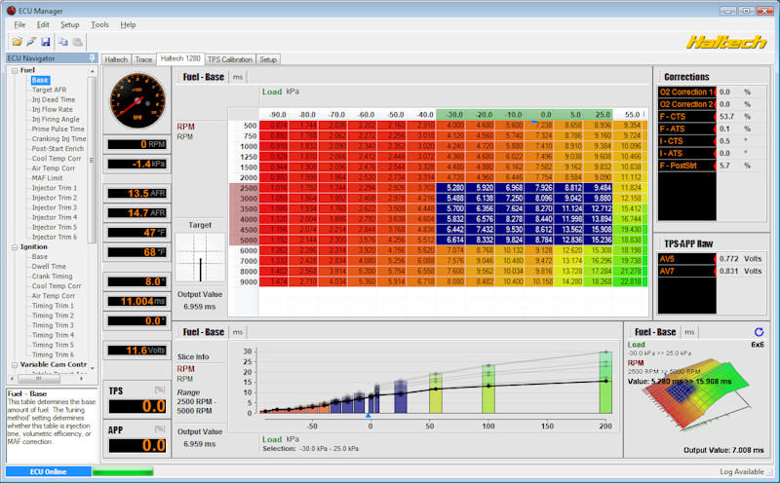
Task: Click the ms unit selector on slice chart header
Action: [238, 332]
